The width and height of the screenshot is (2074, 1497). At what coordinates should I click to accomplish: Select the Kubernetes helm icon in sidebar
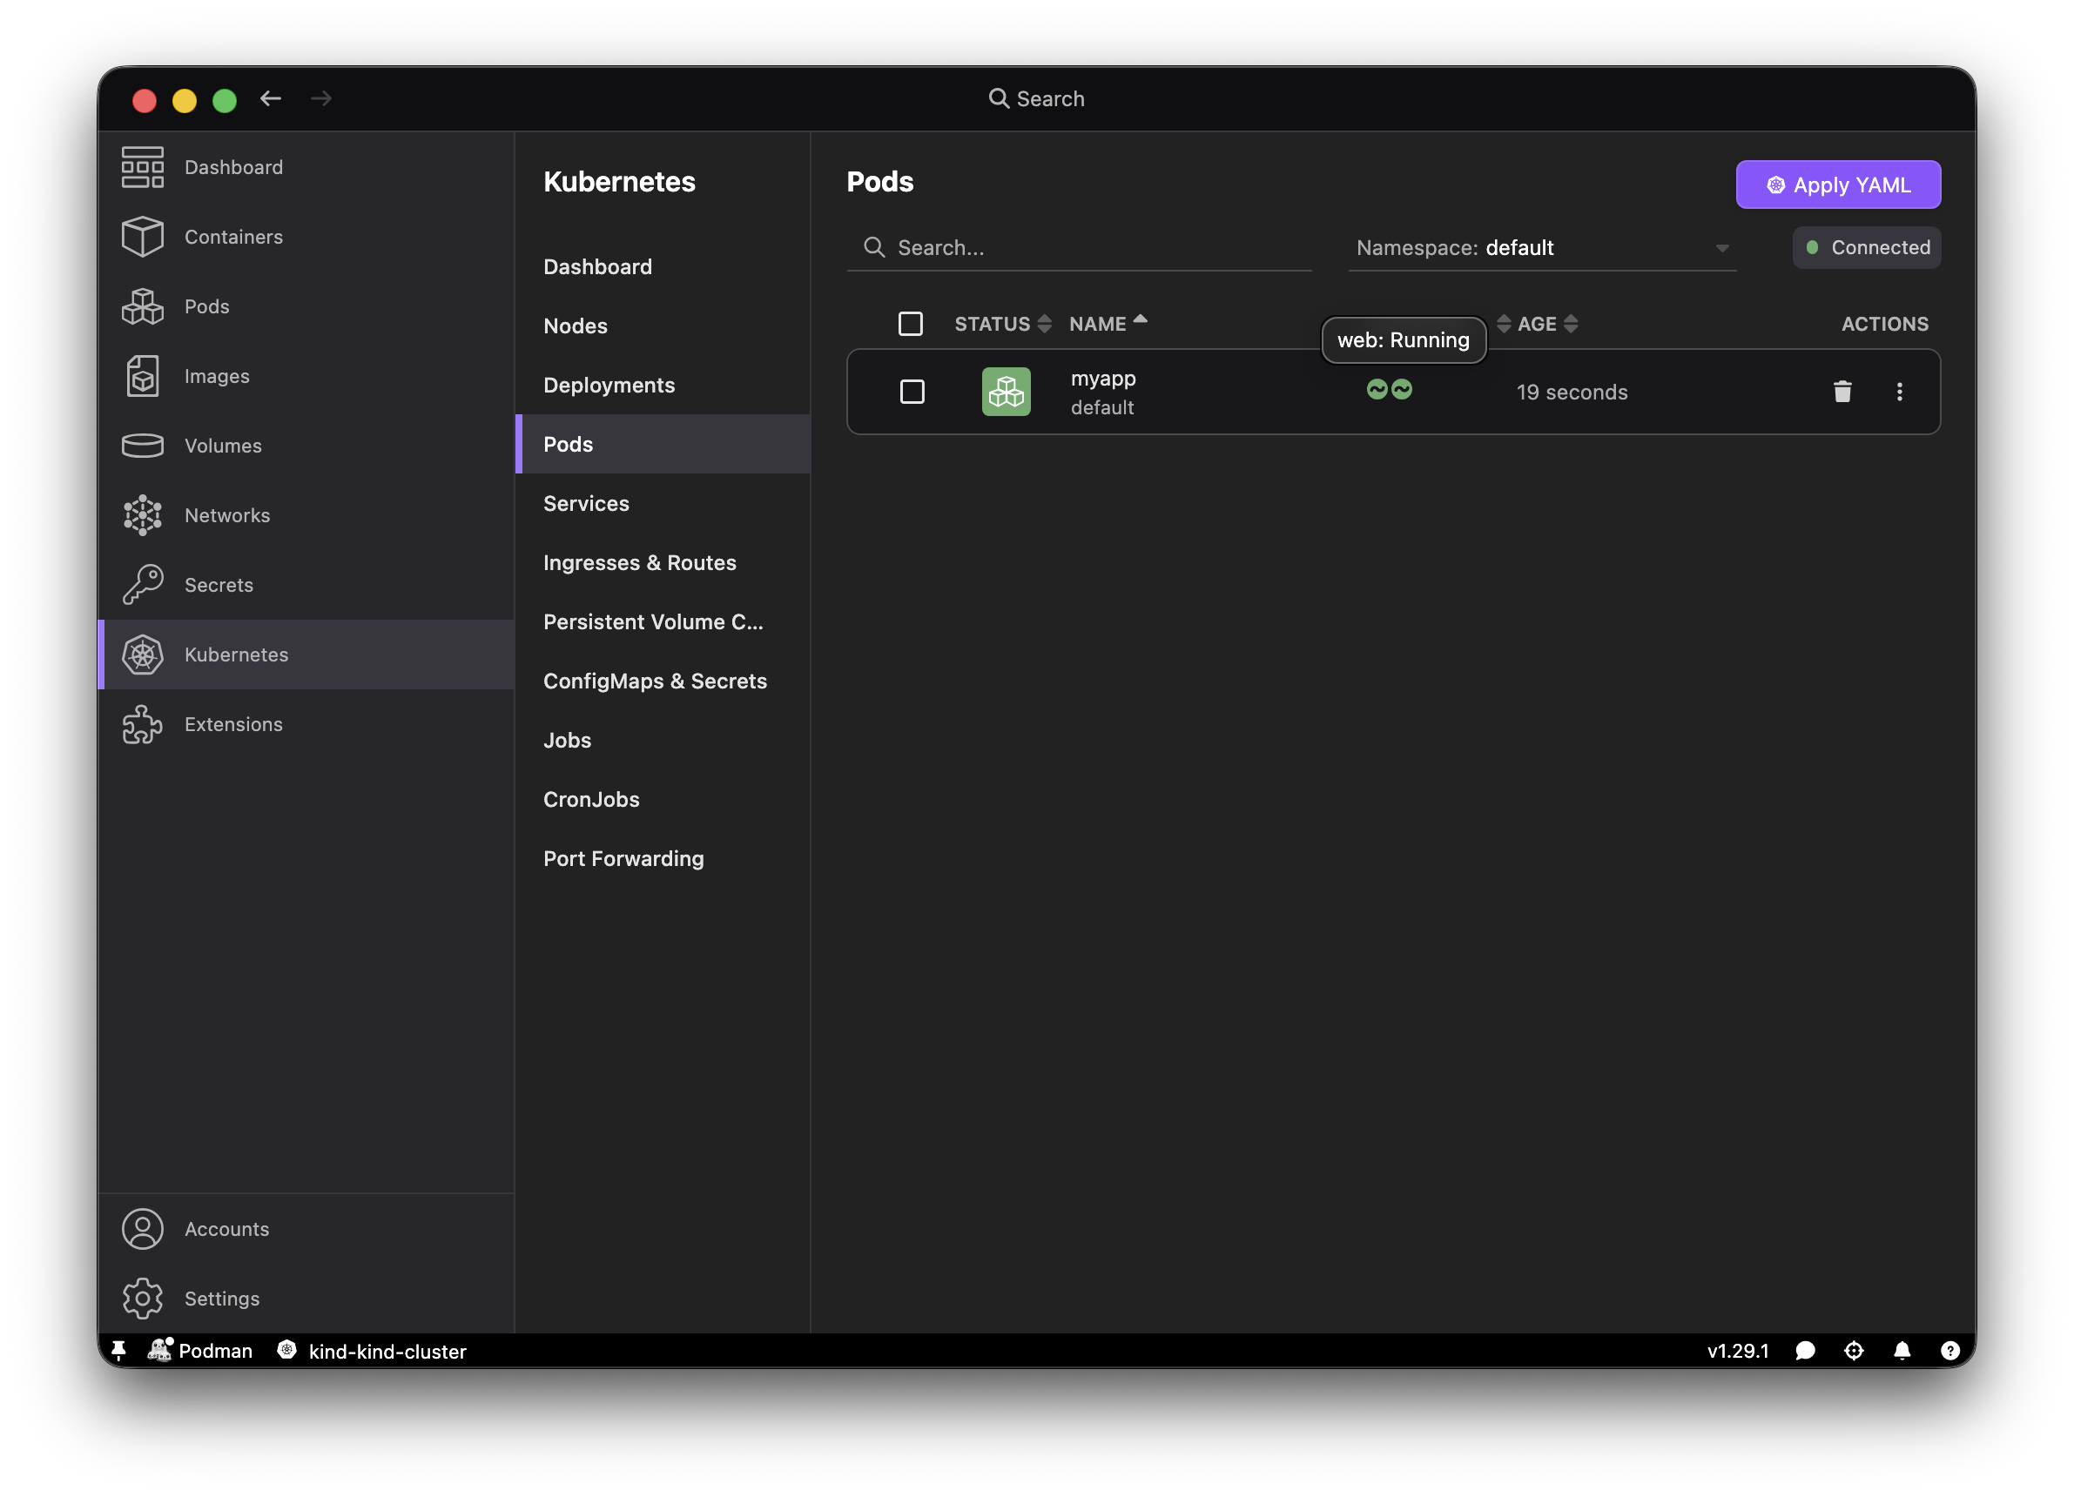click(142, 655)
